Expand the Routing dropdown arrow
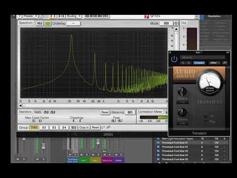 click(x=79, y=16)
